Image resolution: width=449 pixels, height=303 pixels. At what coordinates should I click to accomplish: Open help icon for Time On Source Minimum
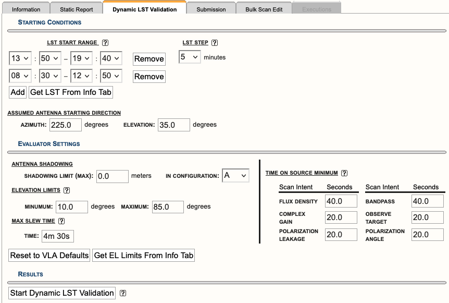344,173
